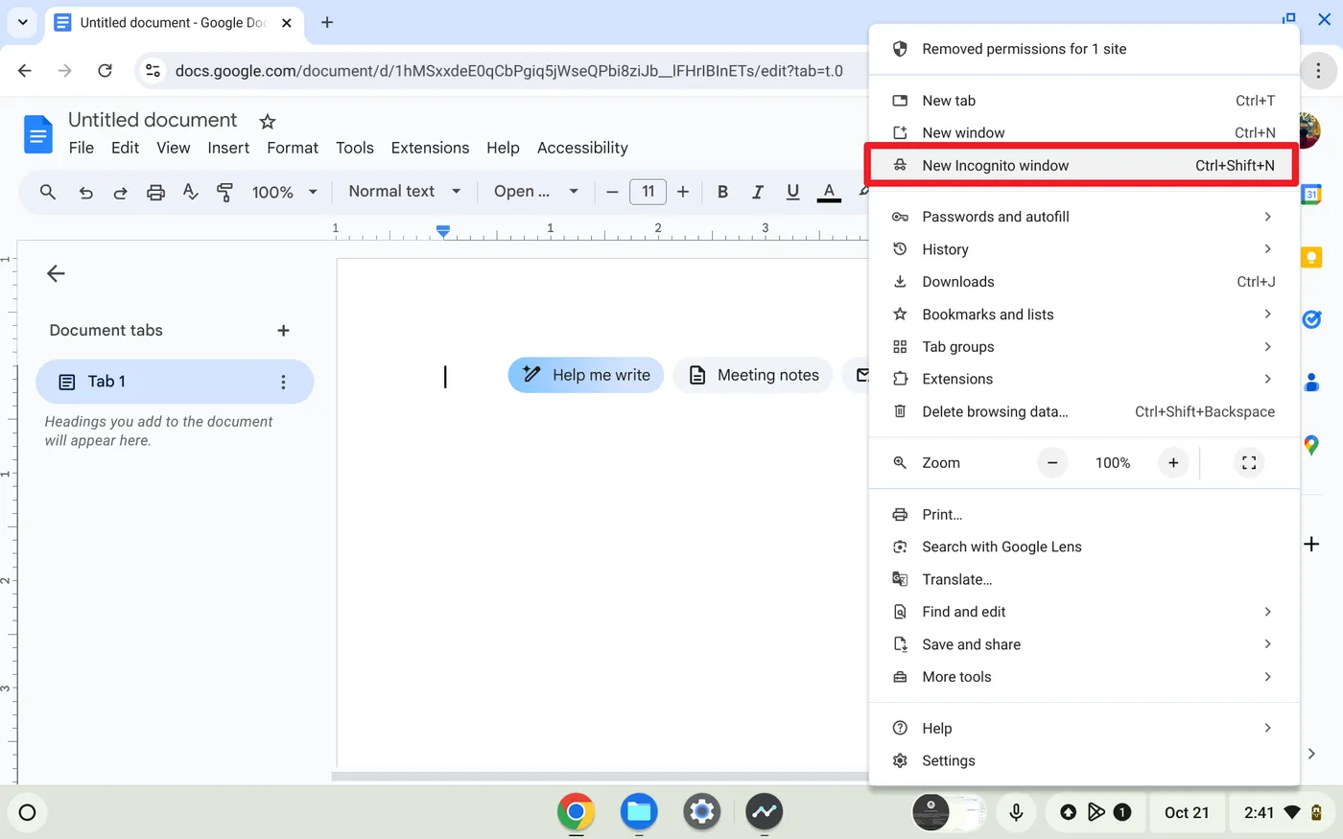Image resolution: width=1343 pixels, height=839 pixels.
Task: Increase font size with plus button
Action: pyautogui.click(x=683, y=192)
